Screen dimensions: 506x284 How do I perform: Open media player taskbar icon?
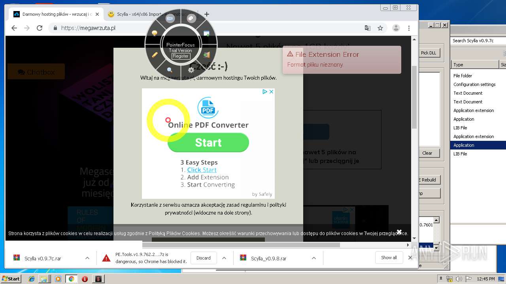58,279
